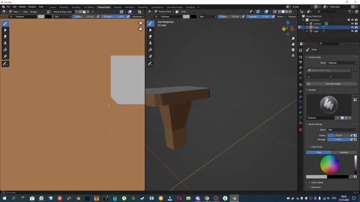Toggle strength pressure in image editor header
Image resolution: width=360 pixels, height=202 pixels.
tap(128, 17)
